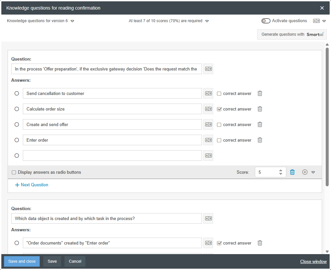Close the Knowledge questions dialog with the X
Viewport: 331px width, 270px height.
(322, 8)
